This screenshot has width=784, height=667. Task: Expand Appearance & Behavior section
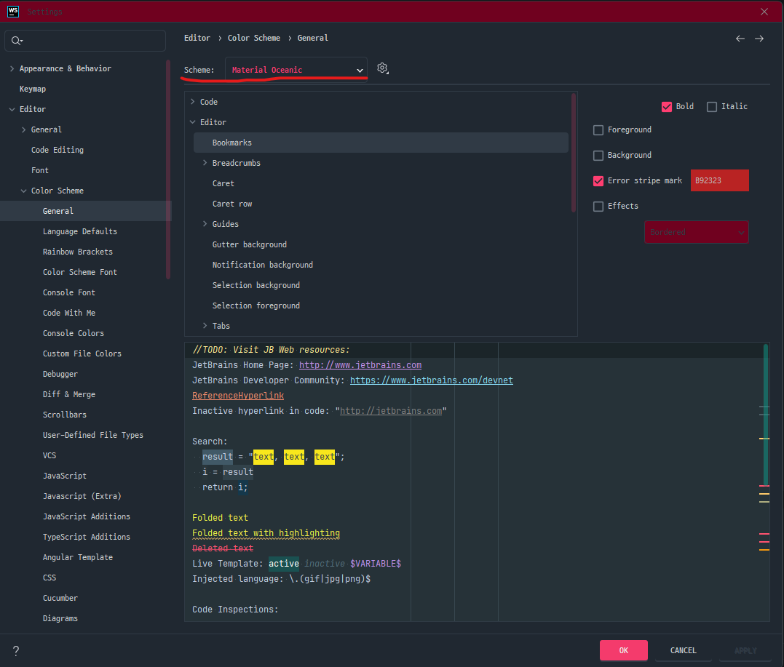click(12, 68)
